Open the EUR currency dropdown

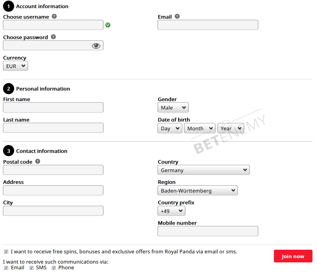15,66
